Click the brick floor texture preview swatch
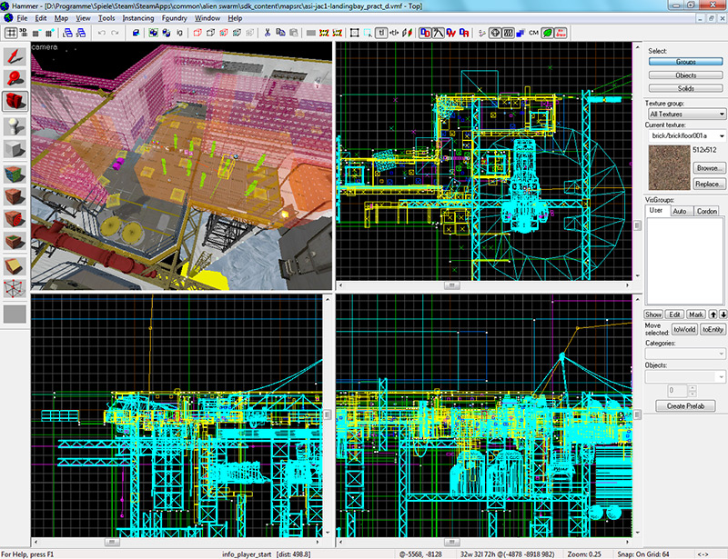The width and height of the screenshot is (728, 559). click(669, 167)
